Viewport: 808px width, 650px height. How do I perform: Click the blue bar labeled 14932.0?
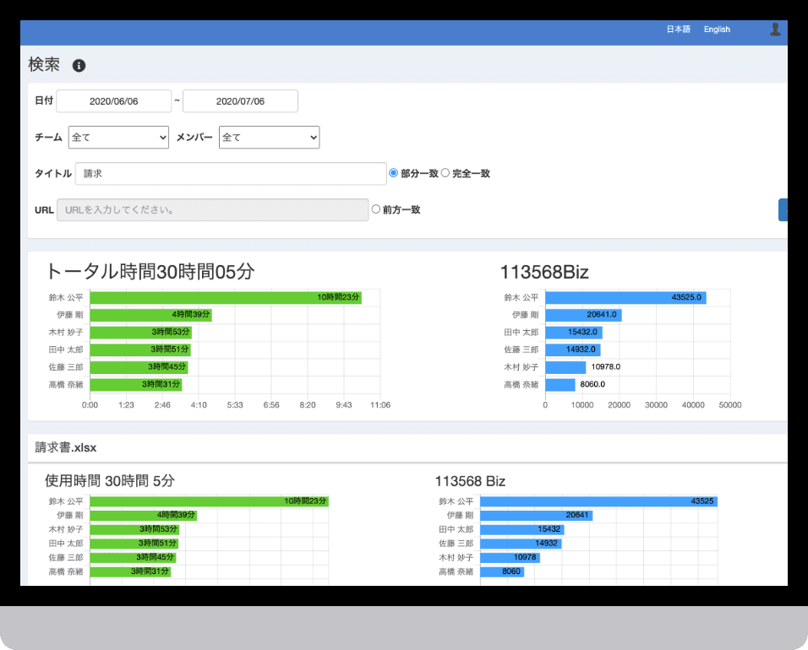click(573, 350)
